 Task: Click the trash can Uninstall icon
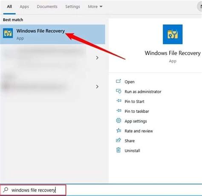(x=118, y=150)
